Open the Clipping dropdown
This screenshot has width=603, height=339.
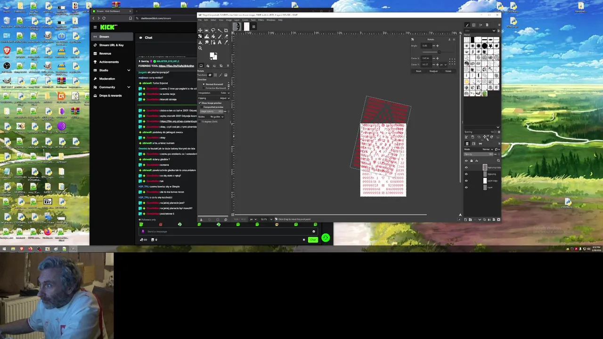click(214, 98)
